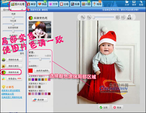Click the zoom in magnifier icon
146x113 pixels.
[82, 17]
